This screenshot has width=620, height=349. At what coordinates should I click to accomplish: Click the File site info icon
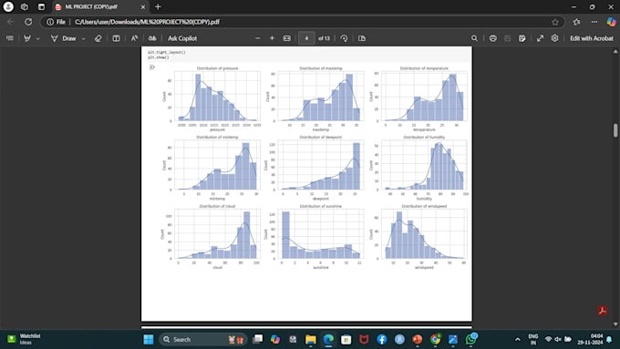[56, 22]
